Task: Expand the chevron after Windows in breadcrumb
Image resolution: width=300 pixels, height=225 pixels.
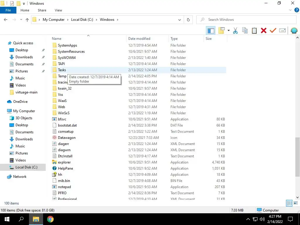Action: 117,20
